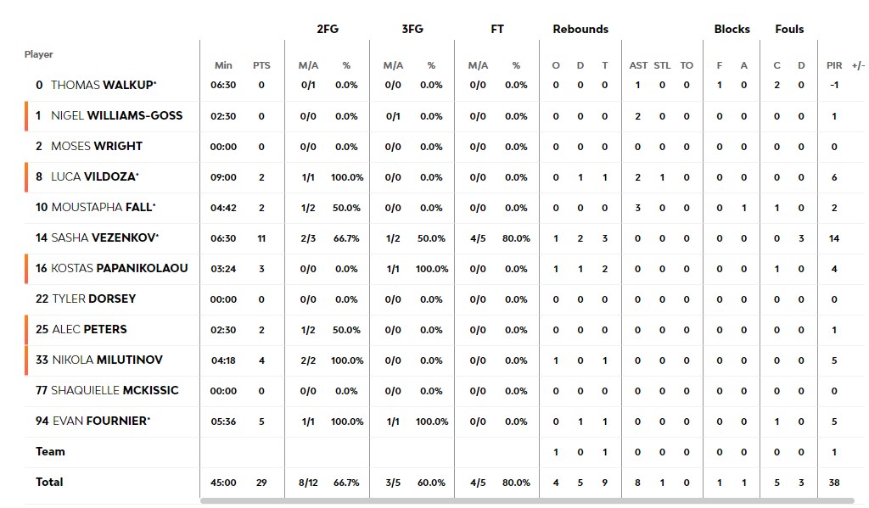Click Tyler Dorsey's name

click(x=93, y=299)
